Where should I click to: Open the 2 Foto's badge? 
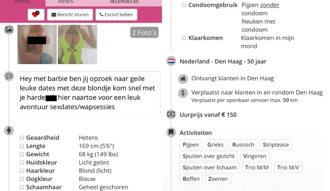pos(144,32)
